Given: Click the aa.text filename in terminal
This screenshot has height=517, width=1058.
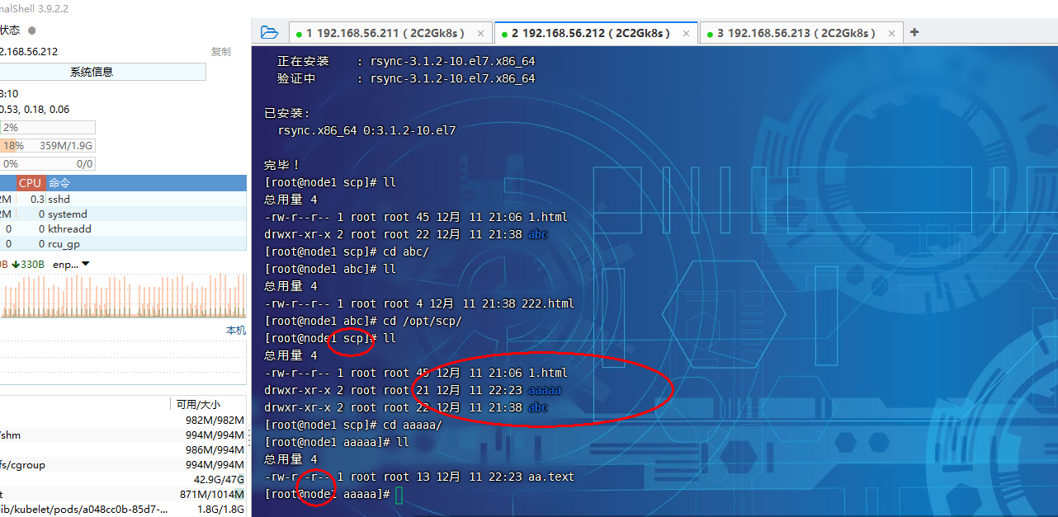Looking at the screenshot, I should [x=550, y=477].
